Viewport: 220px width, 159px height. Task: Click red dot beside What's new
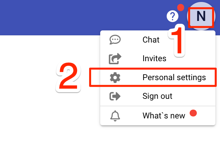pyautogui.click(x=193, y=113)
